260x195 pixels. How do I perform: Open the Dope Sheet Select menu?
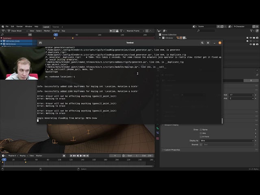point(39,31)
